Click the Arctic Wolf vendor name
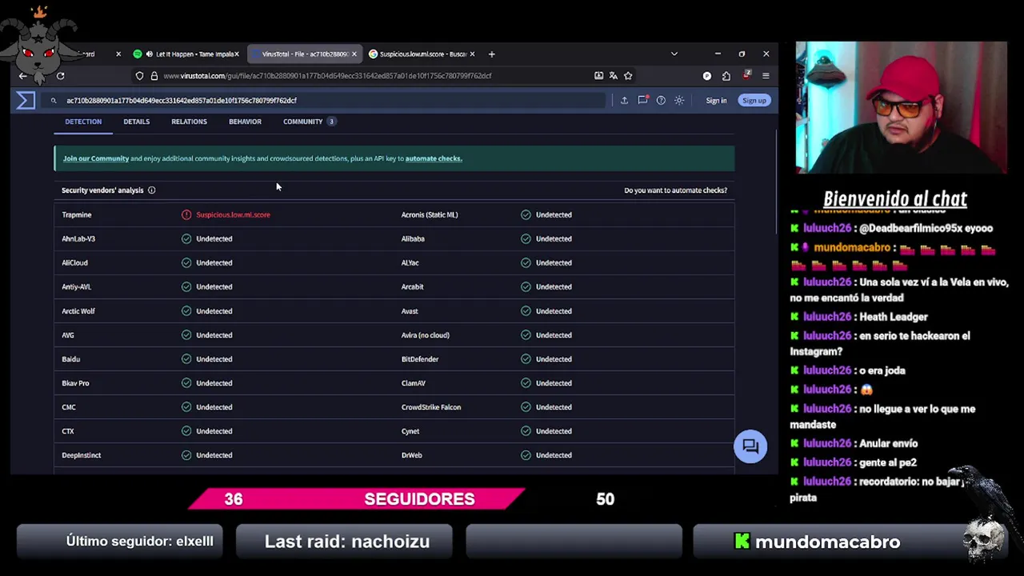Screen dimensions: 1024x576 78,310
